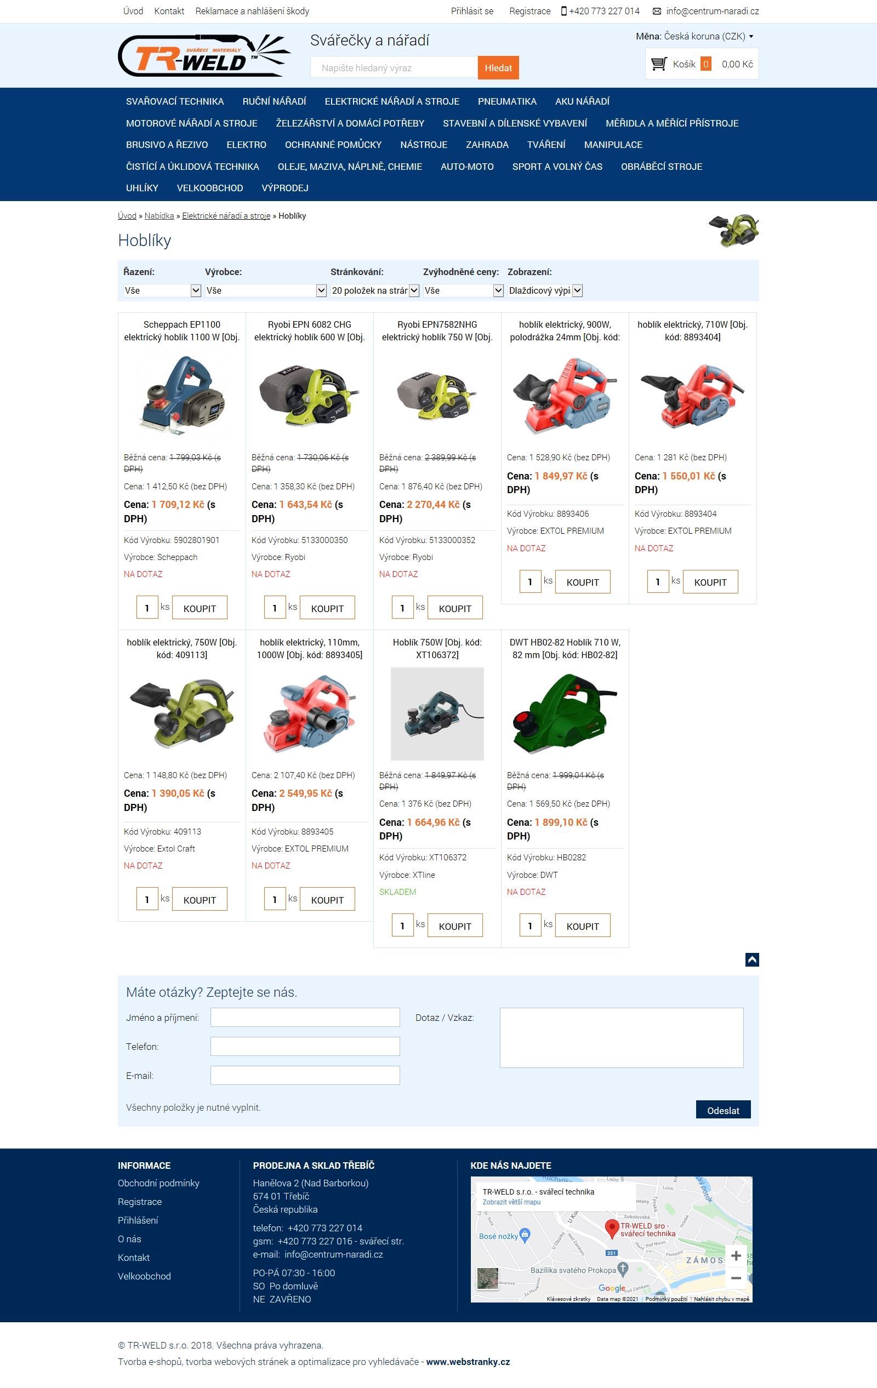Click info@centrum-naradi.cz in footer

point(334,1254)
